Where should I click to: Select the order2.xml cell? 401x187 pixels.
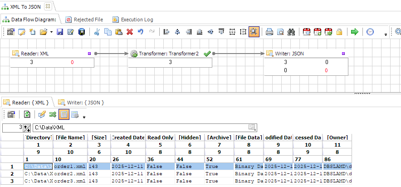pos(70,174)
